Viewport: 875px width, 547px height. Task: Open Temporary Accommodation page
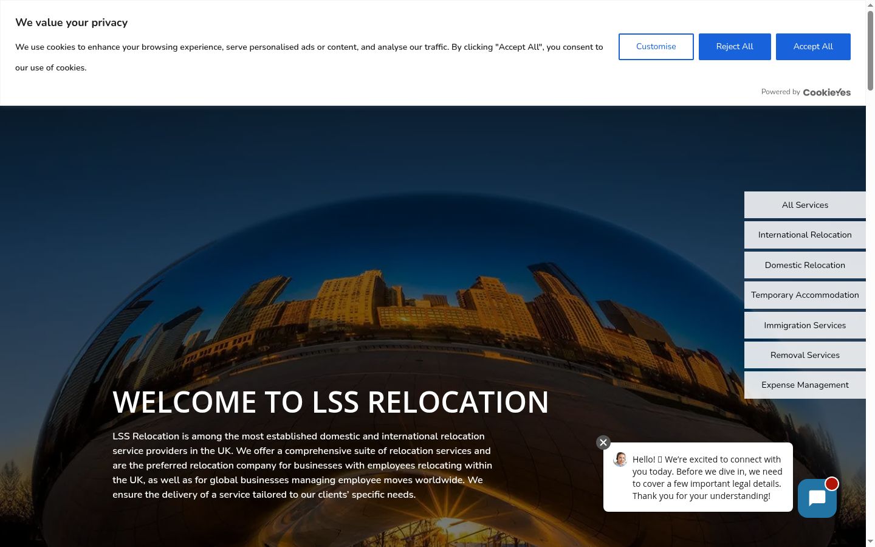(x=805, y=295)
